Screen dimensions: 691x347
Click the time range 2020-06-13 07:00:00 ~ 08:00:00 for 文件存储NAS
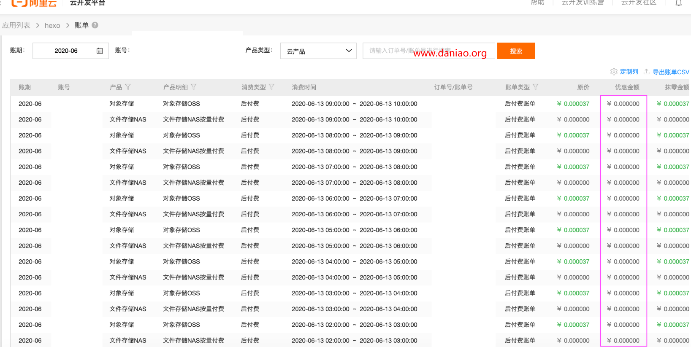click(354, 183)
